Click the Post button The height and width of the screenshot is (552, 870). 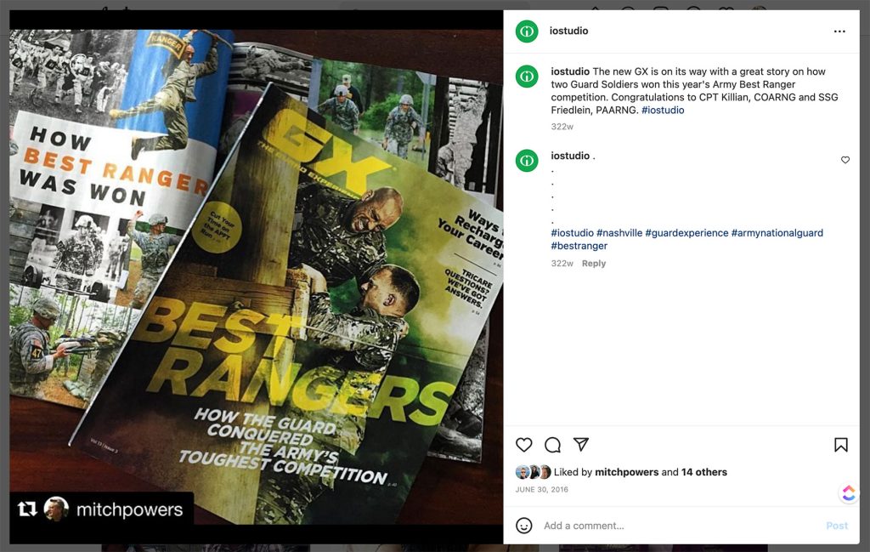click(837, 526)
